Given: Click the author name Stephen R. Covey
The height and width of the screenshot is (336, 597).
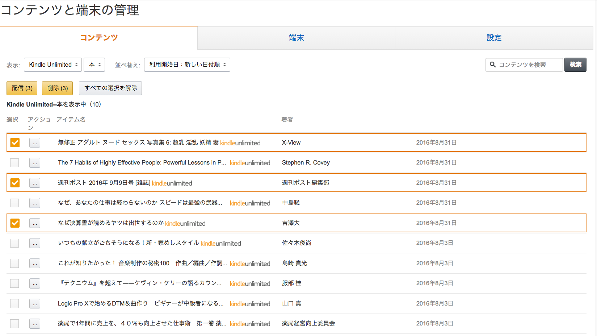Looking at the screenshot, I should click(x=306, y=162).
